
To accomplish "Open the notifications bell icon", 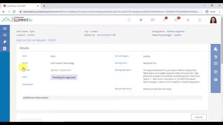I will (164, 20).
